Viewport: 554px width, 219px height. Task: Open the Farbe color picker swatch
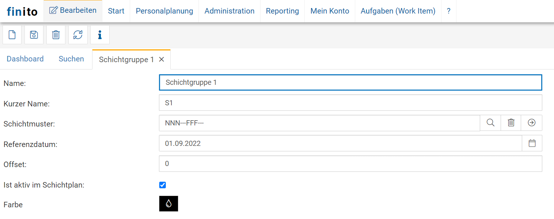coord(168,204)
